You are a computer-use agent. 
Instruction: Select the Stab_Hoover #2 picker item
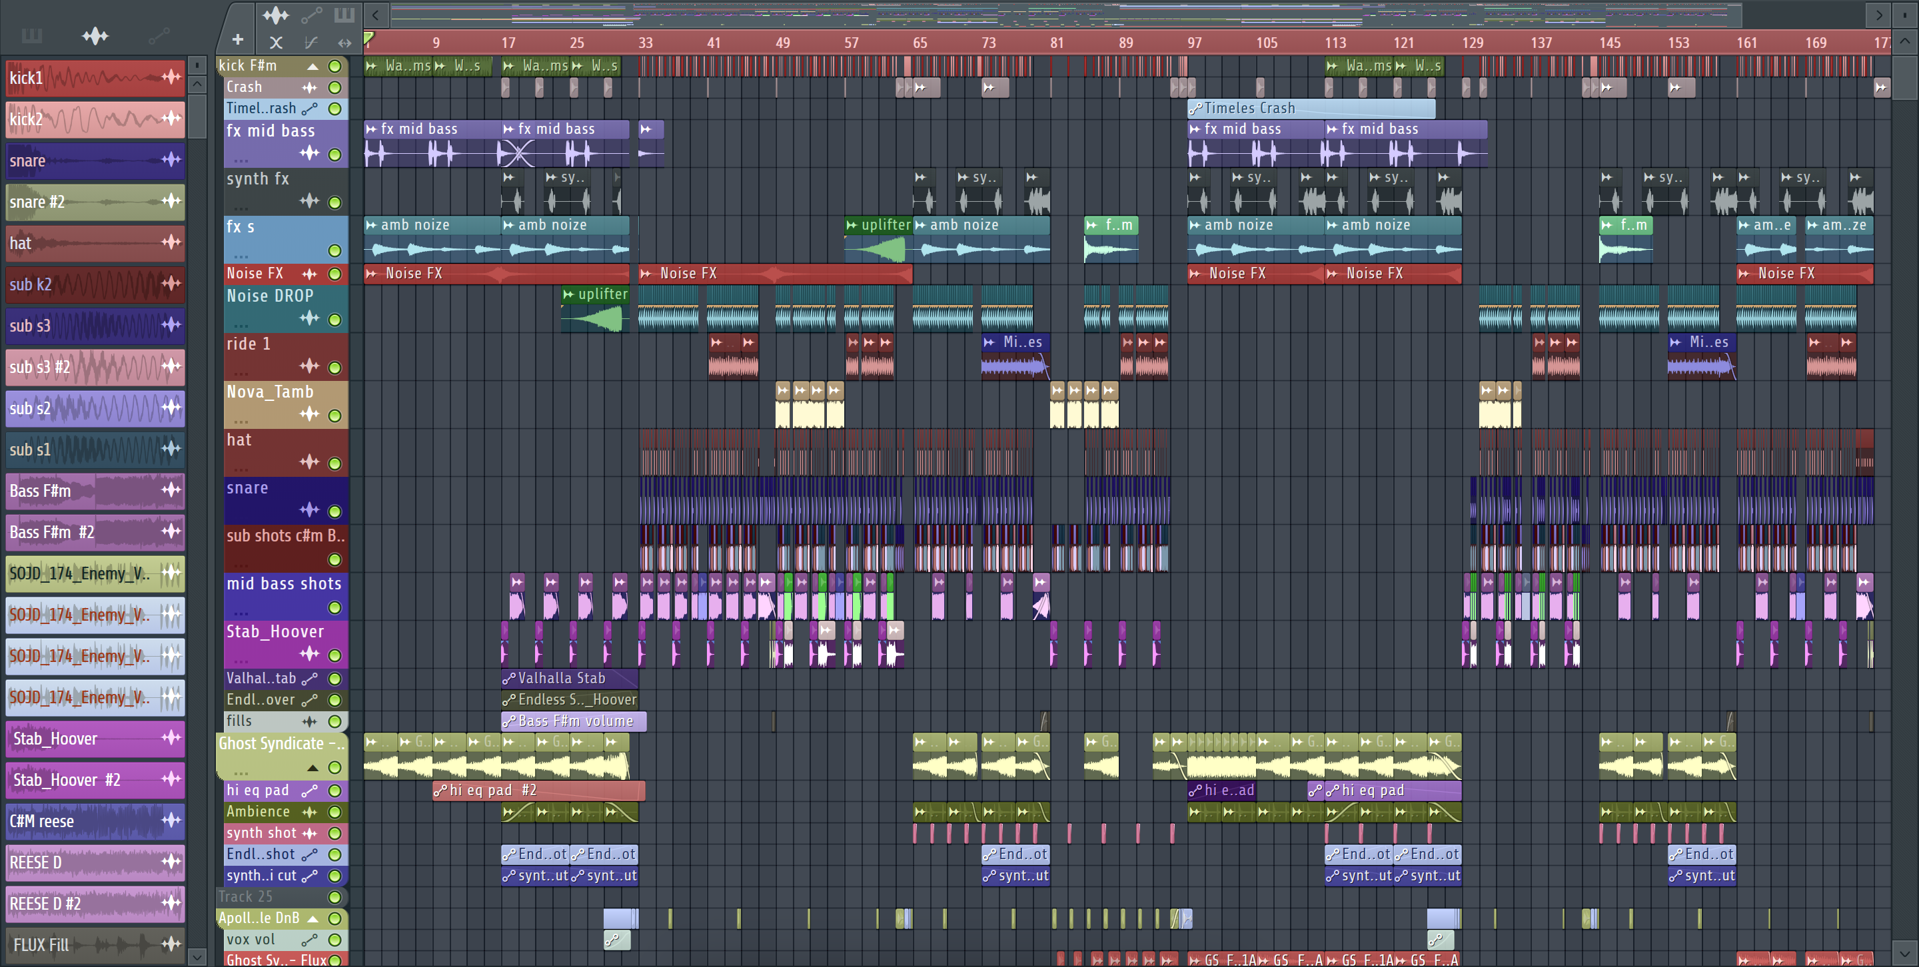click(95, 779)
